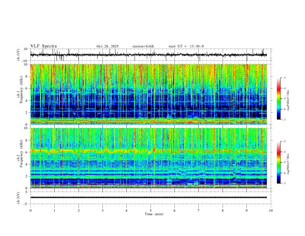Viewport: 305px width, 236px height.
Task: Click the ch.2 colorbar gradient
Action: pyautogui.click(x=279, y=162)
